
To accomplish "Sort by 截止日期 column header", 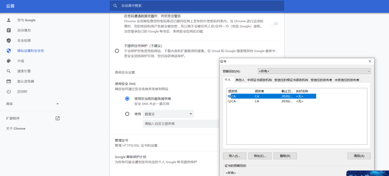I will click(287, 91).
